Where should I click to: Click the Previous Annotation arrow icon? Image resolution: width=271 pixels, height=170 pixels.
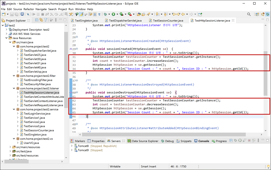pyautogui.click(x=165, y=14)
